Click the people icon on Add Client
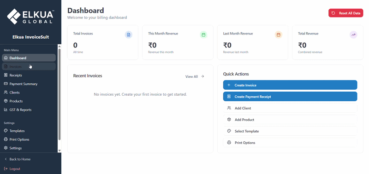369x174 pixels. (229, 108)
